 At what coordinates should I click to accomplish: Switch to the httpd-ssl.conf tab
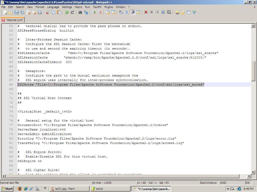pyautogui.click(x=13, y=20)
